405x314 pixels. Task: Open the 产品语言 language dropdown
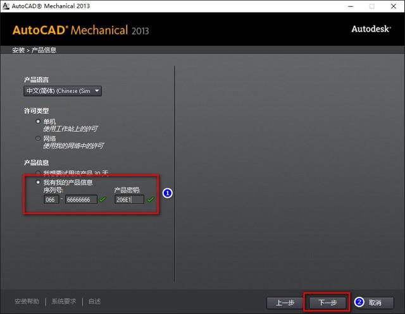coord(63,91)
